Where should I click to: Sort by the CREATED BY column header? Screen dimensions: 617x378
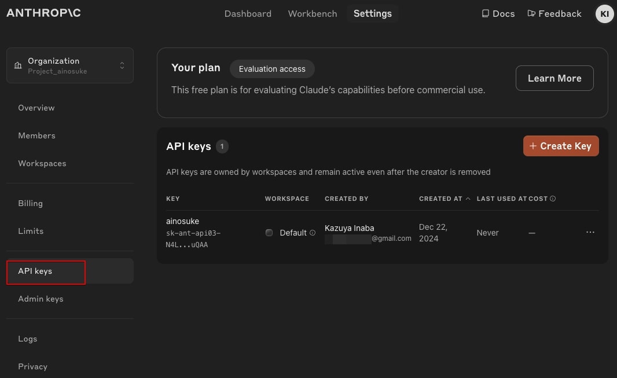point(346,199)
